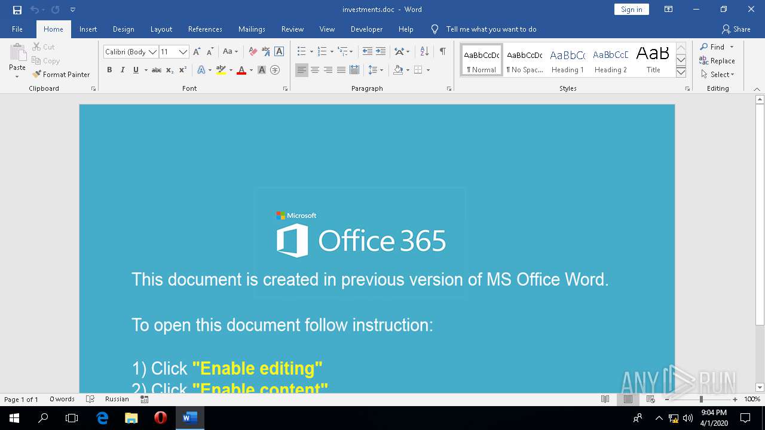The image size is (765, 430).
Task: Open line spacing dropdown
Action: (x=375, y=70)
